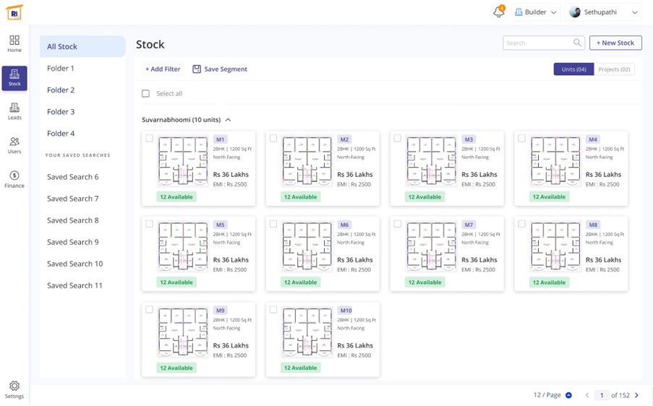
Task: Click the + Add Filter button
Action: click(163, 69)
